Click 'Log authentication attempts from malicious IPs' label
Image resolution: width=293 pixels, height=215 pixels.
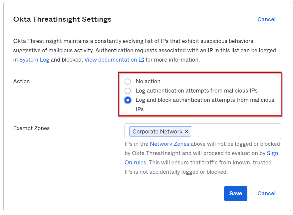point(196,91)
